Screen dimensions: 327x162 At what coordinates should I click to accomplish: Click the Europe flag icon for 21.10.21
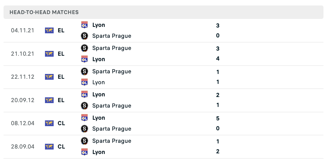[49, 54]
